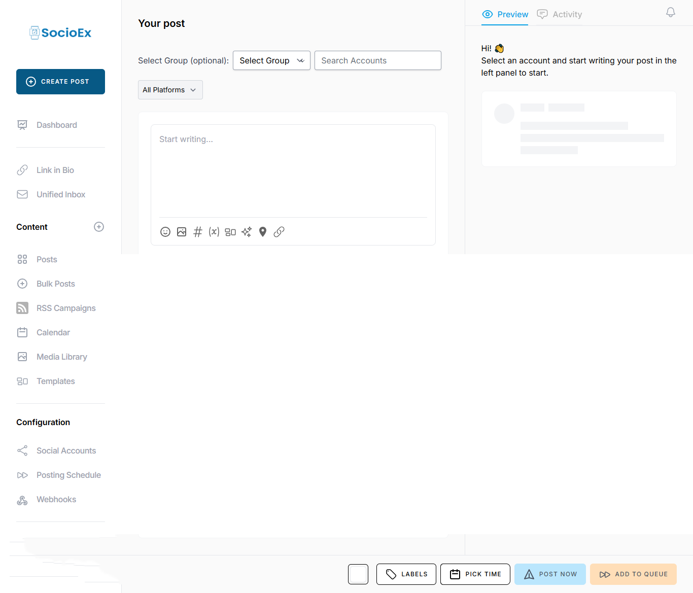
Task: Open the emoji picker in the post editor
Action: coord(165,232)
